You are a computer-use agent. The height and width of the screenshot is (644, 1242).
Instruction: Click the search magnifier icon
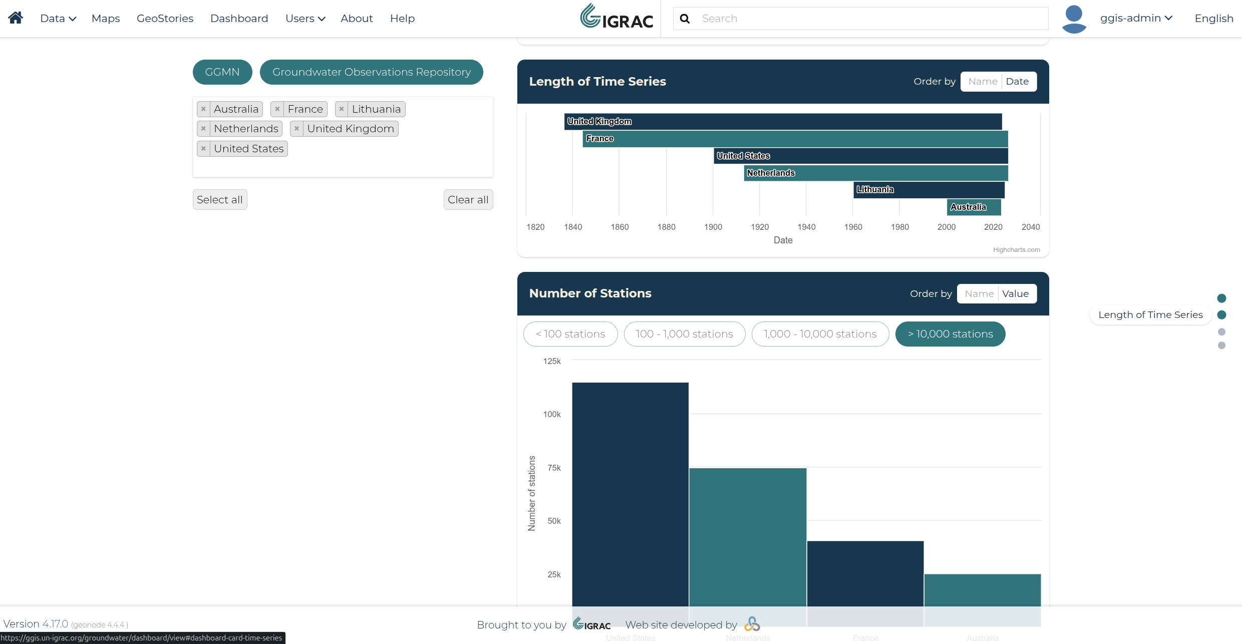click(685, 19)
